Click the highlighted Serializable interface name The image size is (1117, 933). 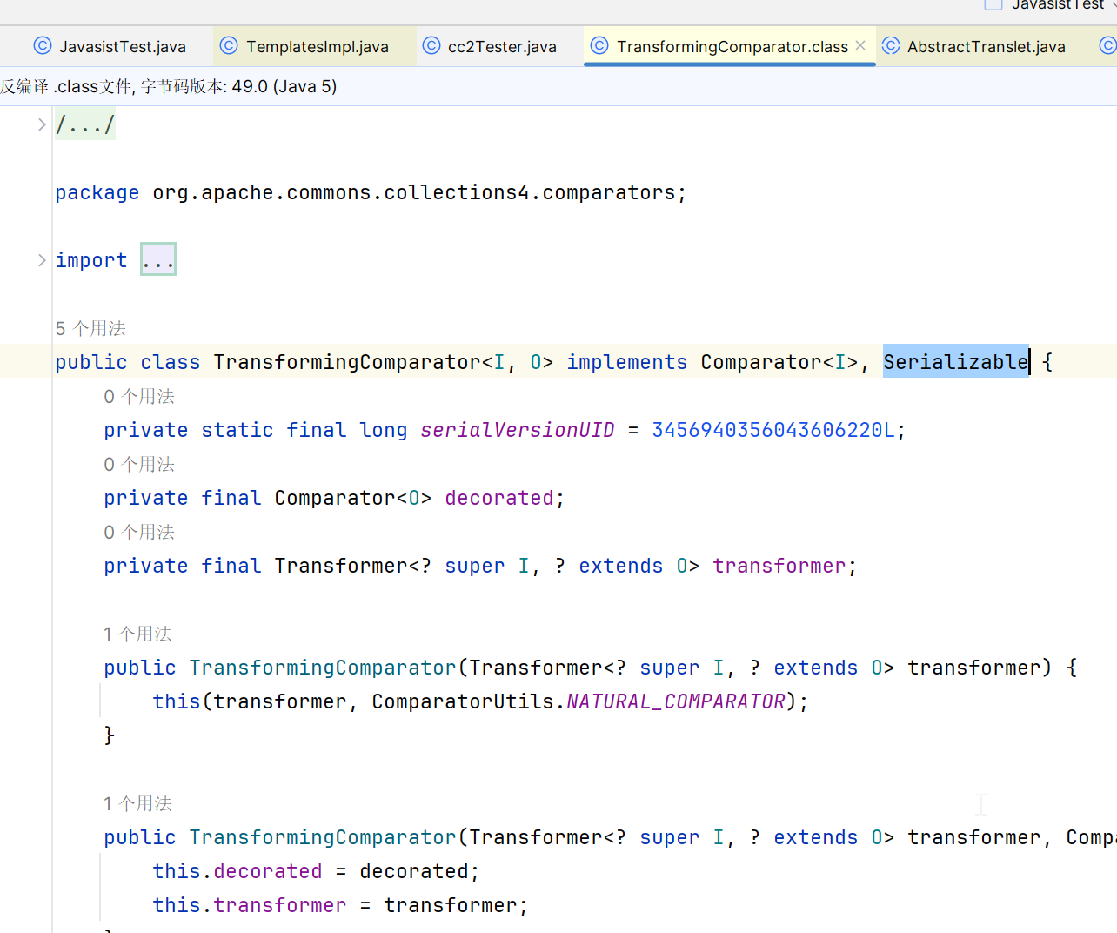(955, 362)
